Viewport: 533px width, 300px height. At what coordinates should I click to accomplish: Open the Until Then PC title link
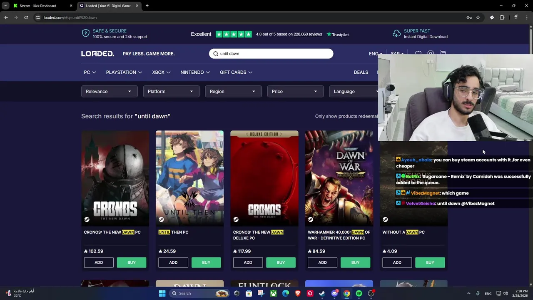click(173, 232)
